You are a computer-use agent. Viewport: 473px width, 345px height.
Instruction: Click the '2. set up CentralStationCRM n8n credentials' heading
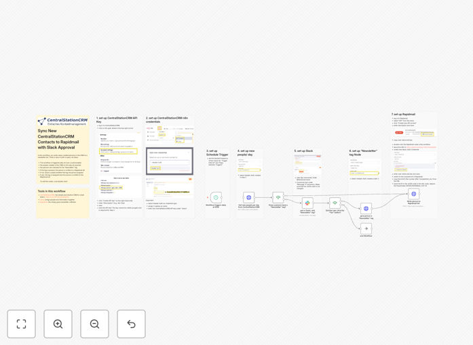coord(167,119)
